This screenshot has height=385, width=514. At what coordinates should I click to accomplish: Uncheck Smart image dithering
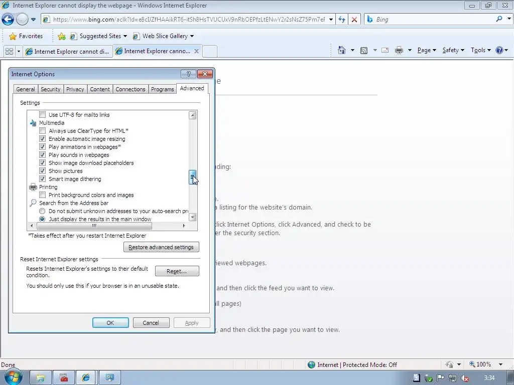(x=42, y=179)
